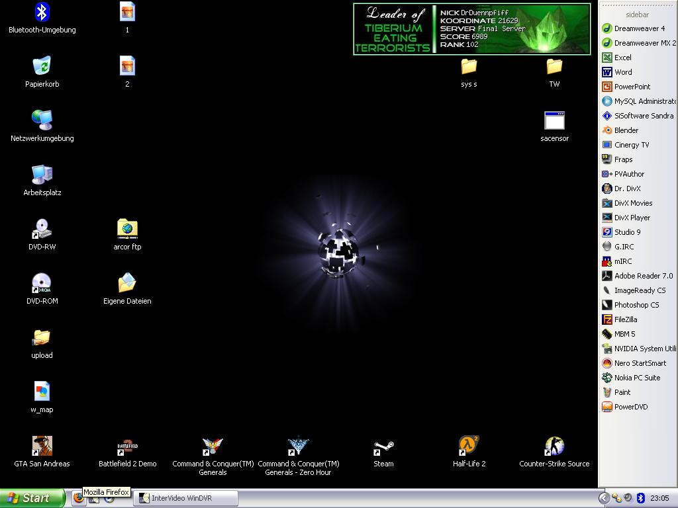Viewport: 678px width, 508px height.
Task: Launch mIRC from the sidebar
Action: pyautogui.click(x=617, y=261)
